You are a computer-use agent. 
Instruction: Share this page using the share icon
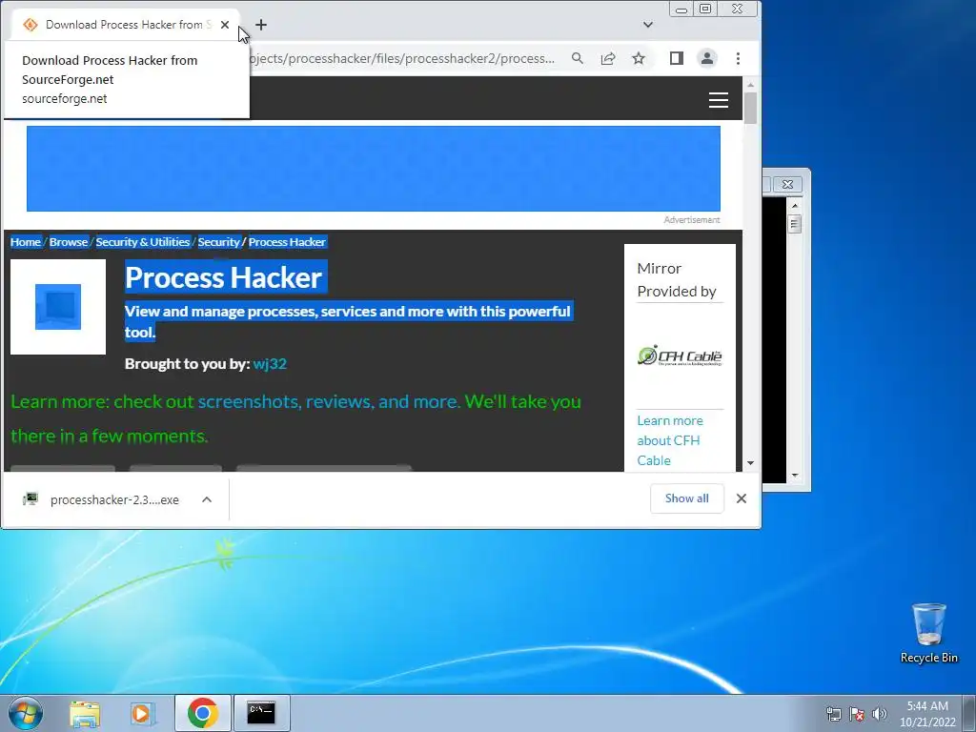pos(608,58)
